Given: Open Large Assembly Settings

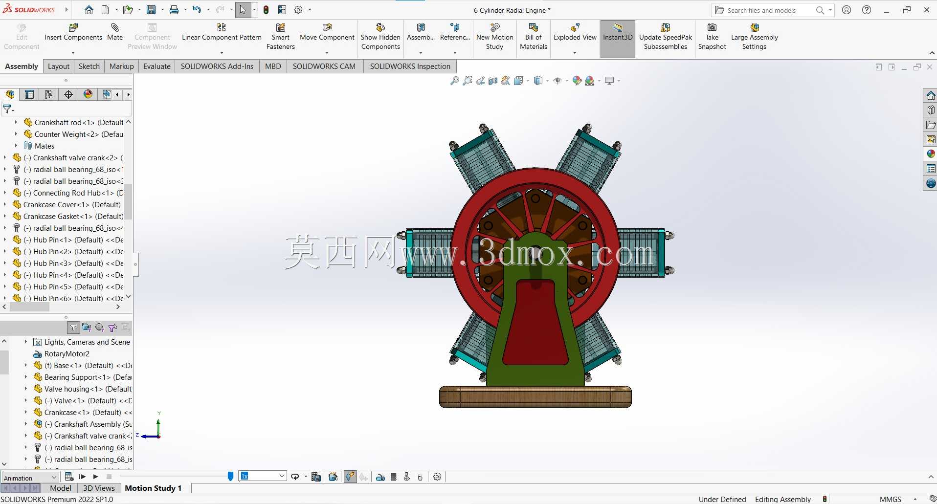Looking at the screenshot, I should point(754,37).
